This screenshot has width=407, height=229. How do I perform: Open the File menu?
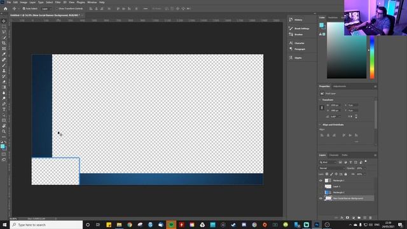[x=9, y=3]
